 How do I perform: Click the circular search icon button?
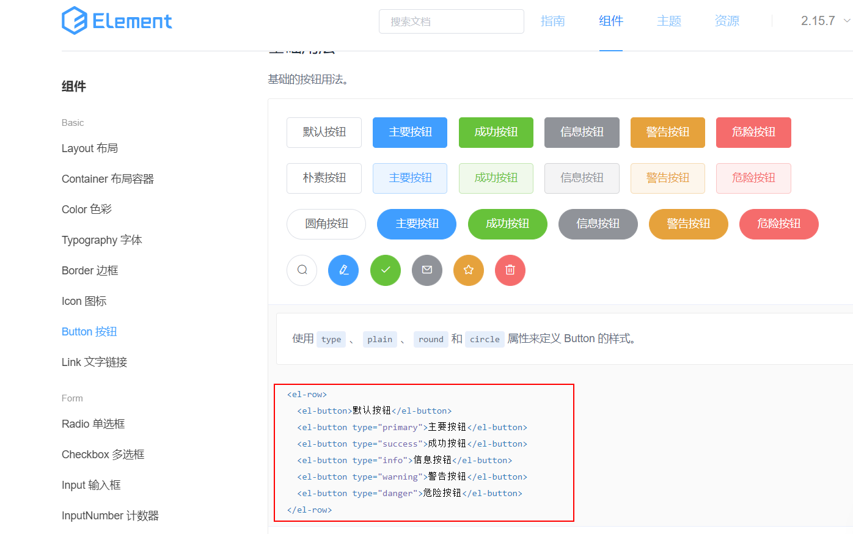[302, 270]
